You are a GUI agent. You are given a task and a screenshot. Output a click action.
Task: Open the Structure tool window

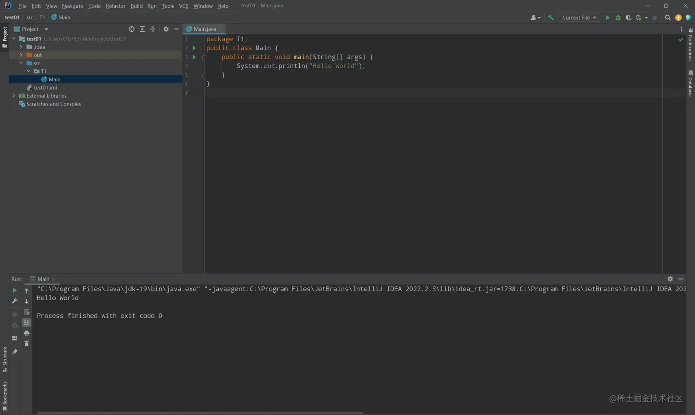5,359
